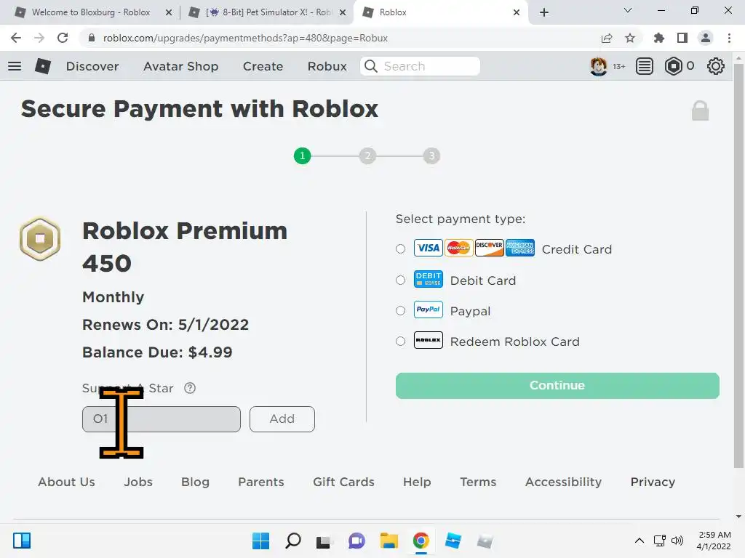745x558 pixels.
Task: Open the Create nav item
Action: 263,66
